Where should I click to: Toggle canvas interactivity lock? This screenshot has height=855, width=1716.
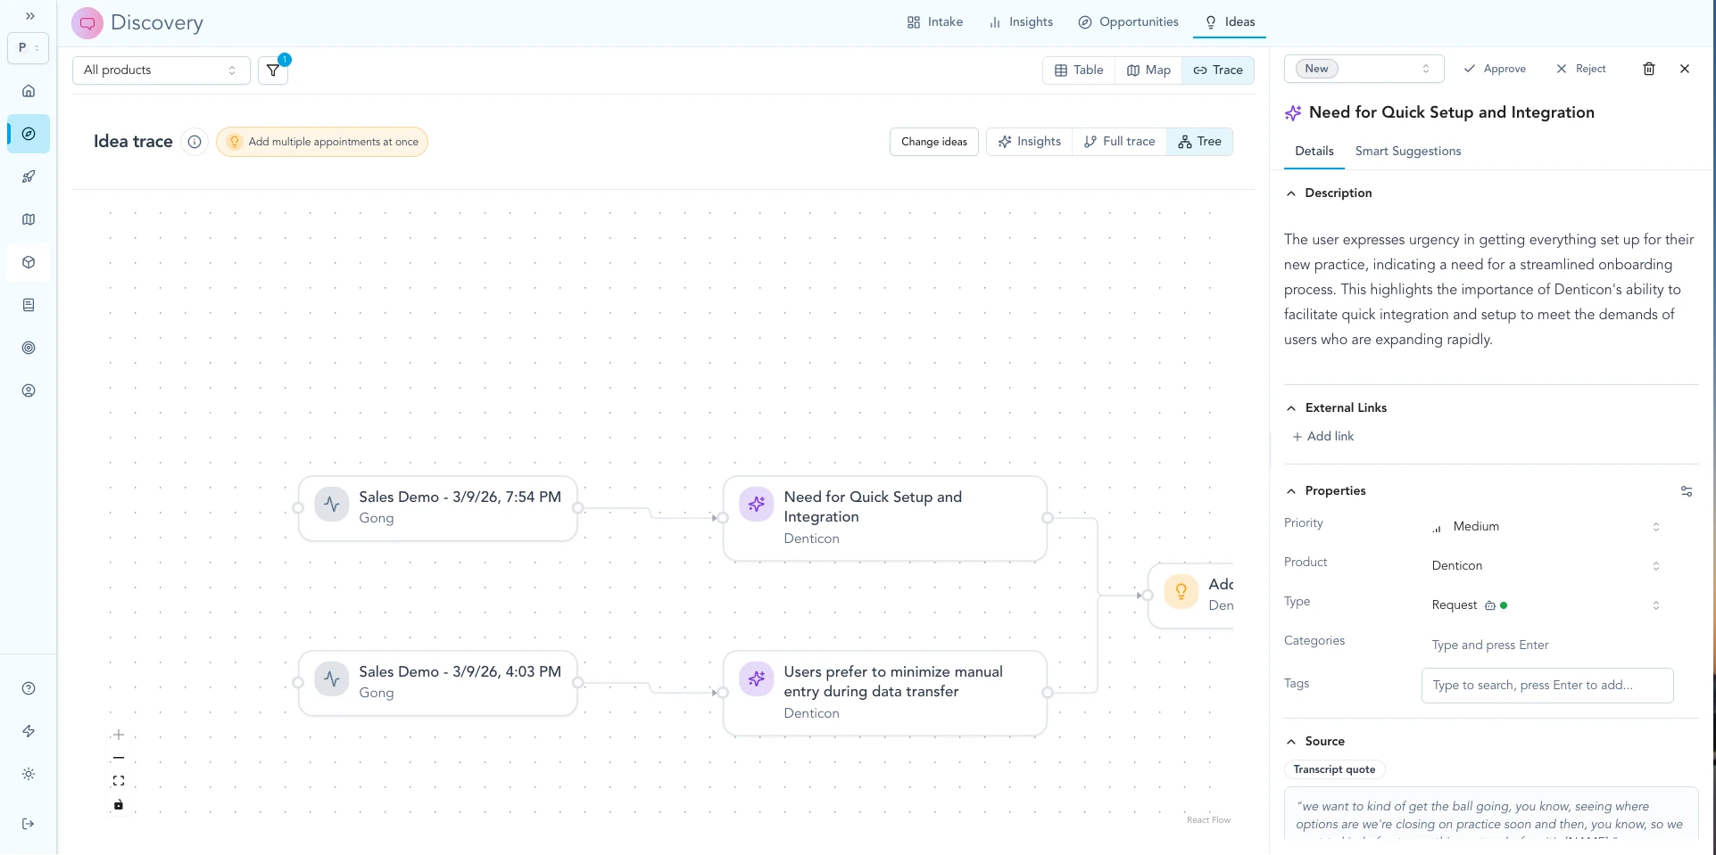coord(119,804)
